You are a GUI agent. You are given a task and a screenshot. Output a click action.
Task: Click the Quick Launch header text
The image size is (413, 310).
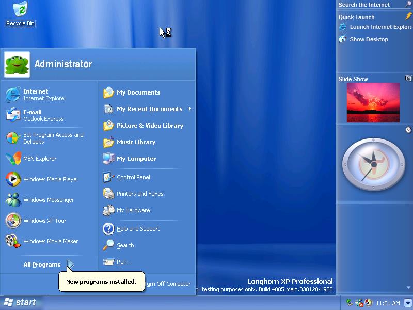(x=356, y=17)
